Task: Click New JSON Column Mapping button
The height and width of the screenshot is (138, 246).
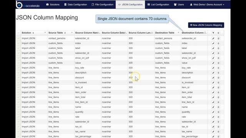Action: tap(206, 25)
